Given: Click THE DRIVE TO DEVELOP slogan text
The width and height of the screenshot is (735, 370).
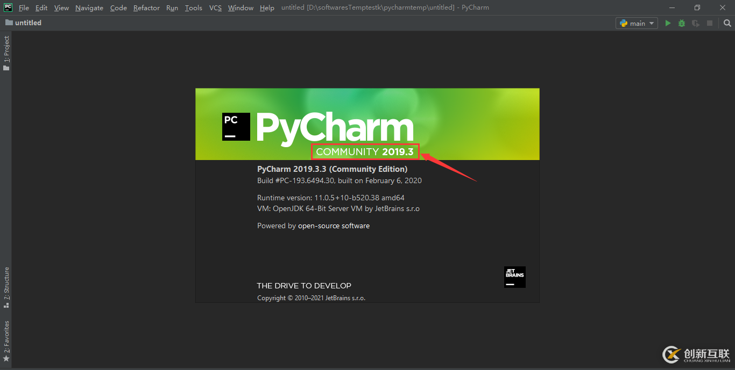Looking at the screenshot, I should 304,286.
